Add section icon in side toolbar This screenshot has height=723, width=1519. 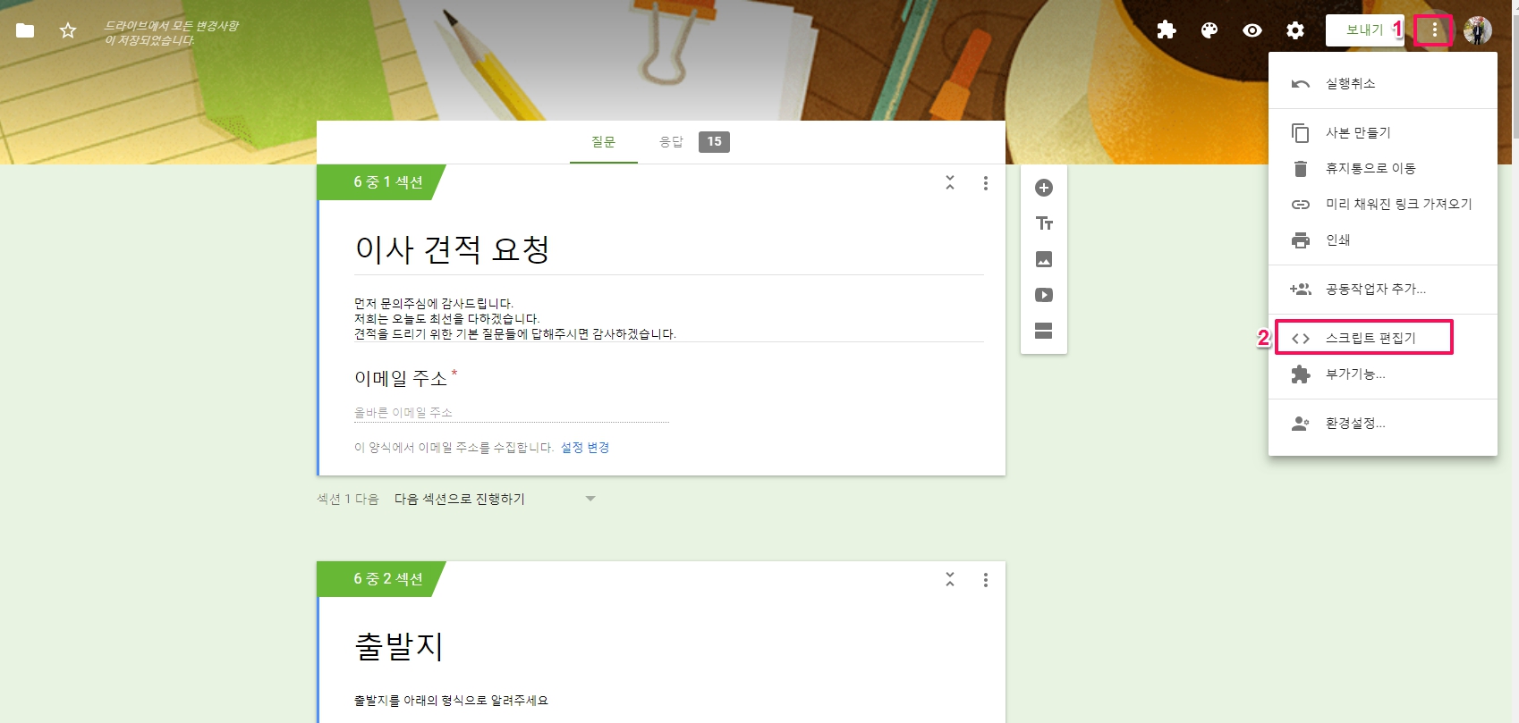tap(1044, 331)
